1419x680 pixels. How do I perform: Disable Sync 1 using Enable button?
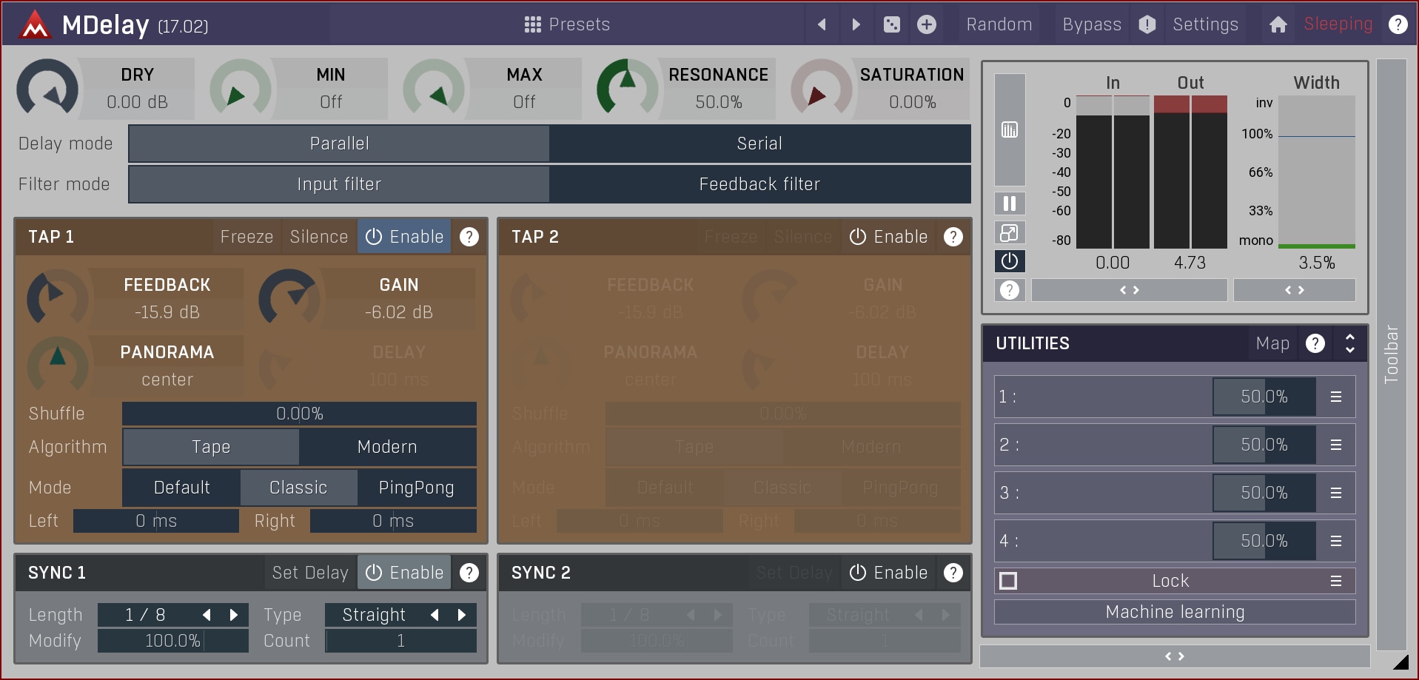click(405, 573)
